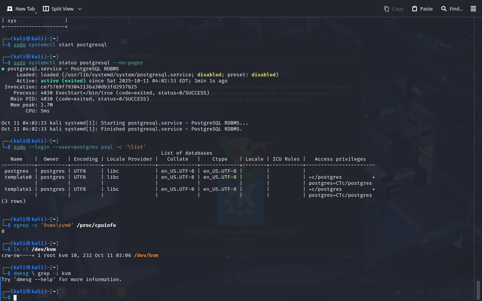Expand the New Tab profile dropdown arrow
482x301 pixels.
(x=36, y=13)
